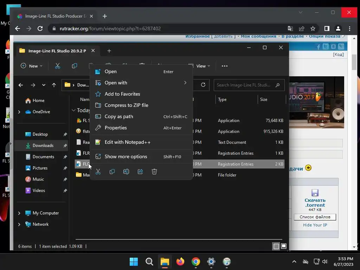The height and width of the screenshot is (270, 360).
Task: Choose Copy as path
Action: pyautogui.click(x=141, y=116)
